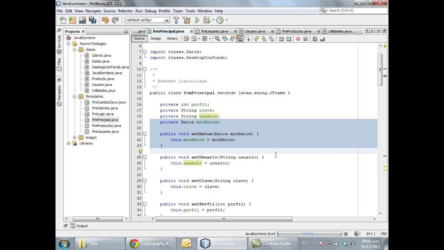This screenshot has width=444, height=250.
Task: Click the New Project toolbar icon
Action: (x=72, y=20)
